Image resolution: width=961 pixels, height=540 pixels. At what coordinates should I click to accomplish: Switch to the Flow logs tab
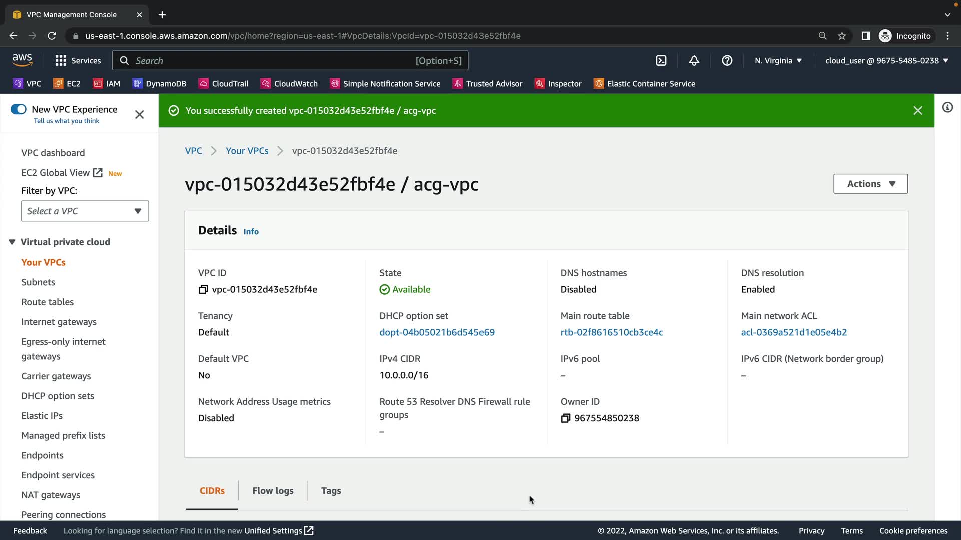(273, 491)
